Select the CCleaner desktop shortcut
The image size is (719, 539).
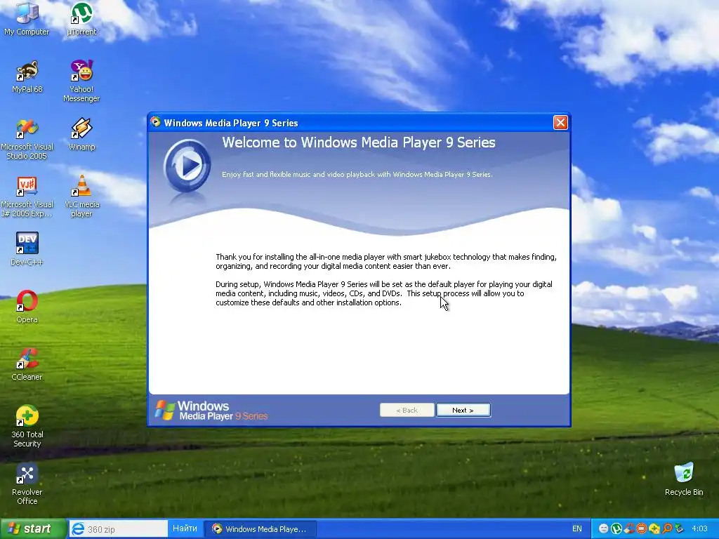click(x=27, y=364)
